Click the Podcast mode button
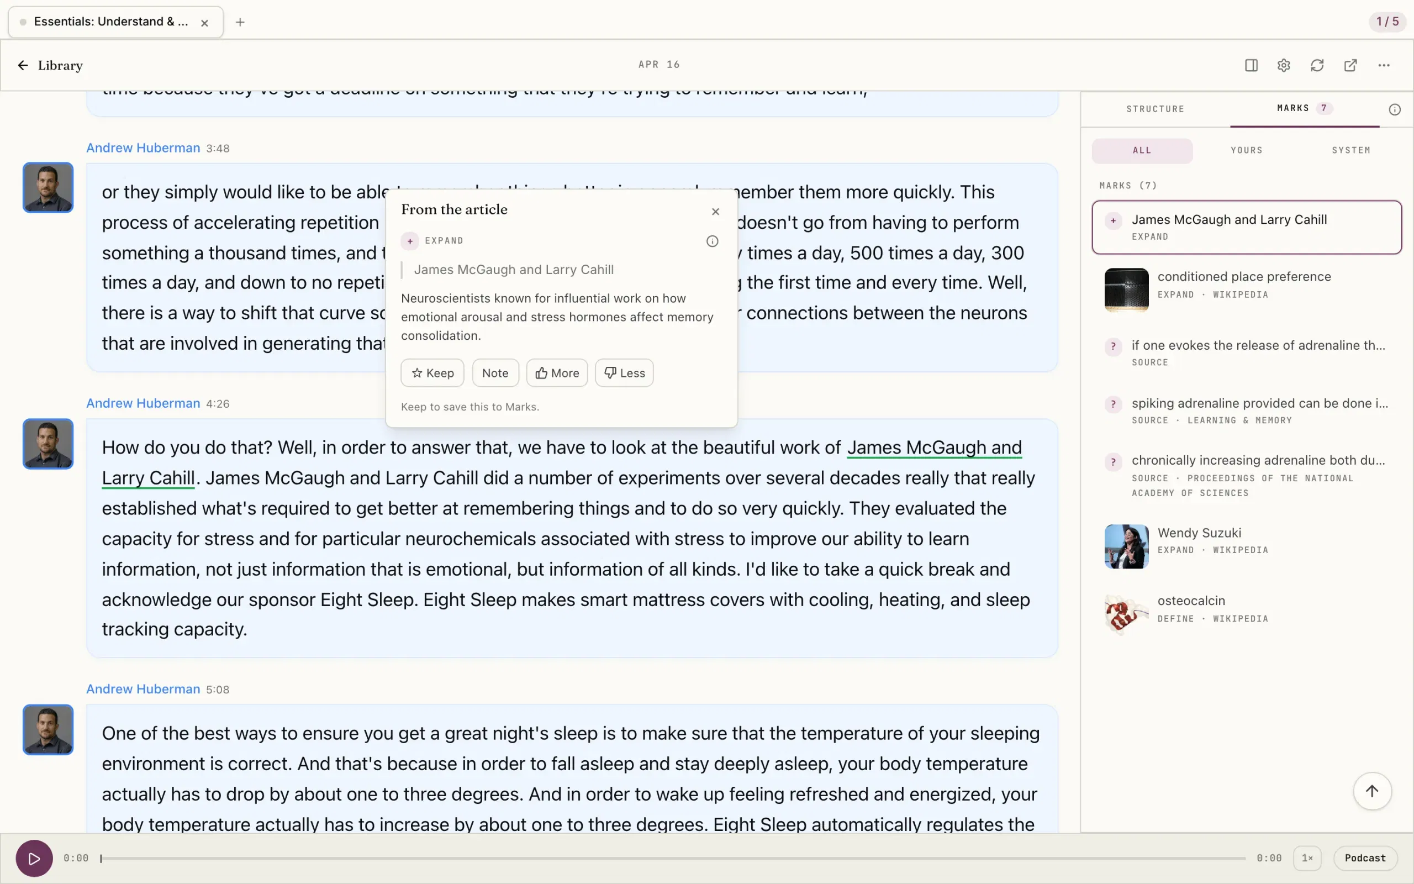The image size is (1414, 884). point(1365,858)
